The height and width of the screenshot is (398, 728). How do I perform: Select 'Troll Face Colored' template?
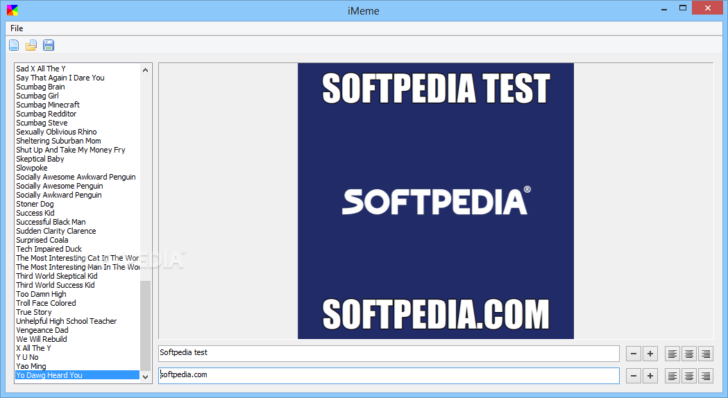pos(46,304)
